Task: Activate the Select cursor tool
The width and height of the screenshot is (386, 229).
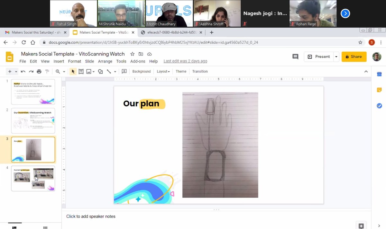Action: (x=73, y=71)
